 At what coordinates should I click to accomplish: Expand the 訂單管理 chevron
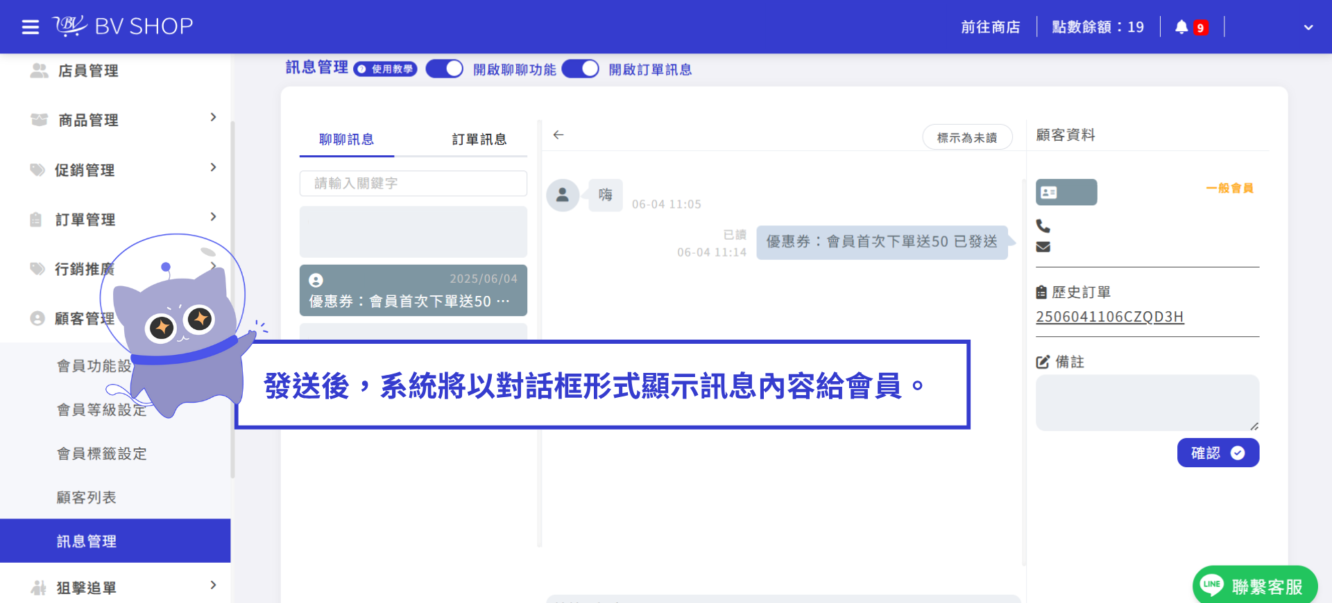213,217
